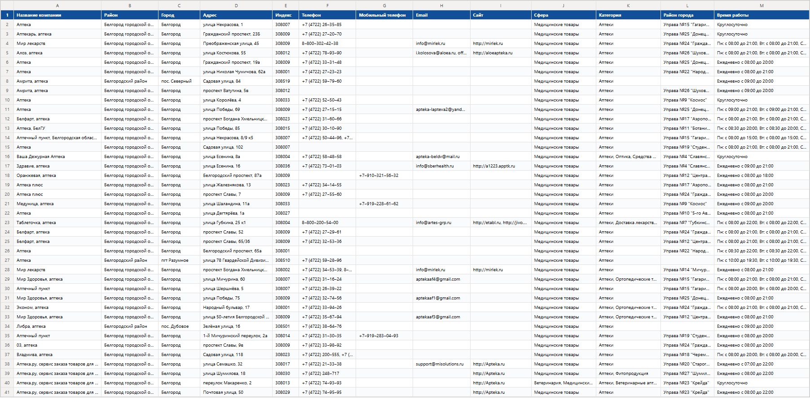This screenshot has width=810, height=405.
Task: Click mobile number '+7–919–228–61–62'
Action: [384, 204]
